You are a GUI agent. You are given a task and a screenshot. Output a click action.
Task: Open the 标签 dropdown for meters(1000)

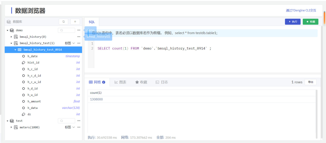tap(70, 127)
